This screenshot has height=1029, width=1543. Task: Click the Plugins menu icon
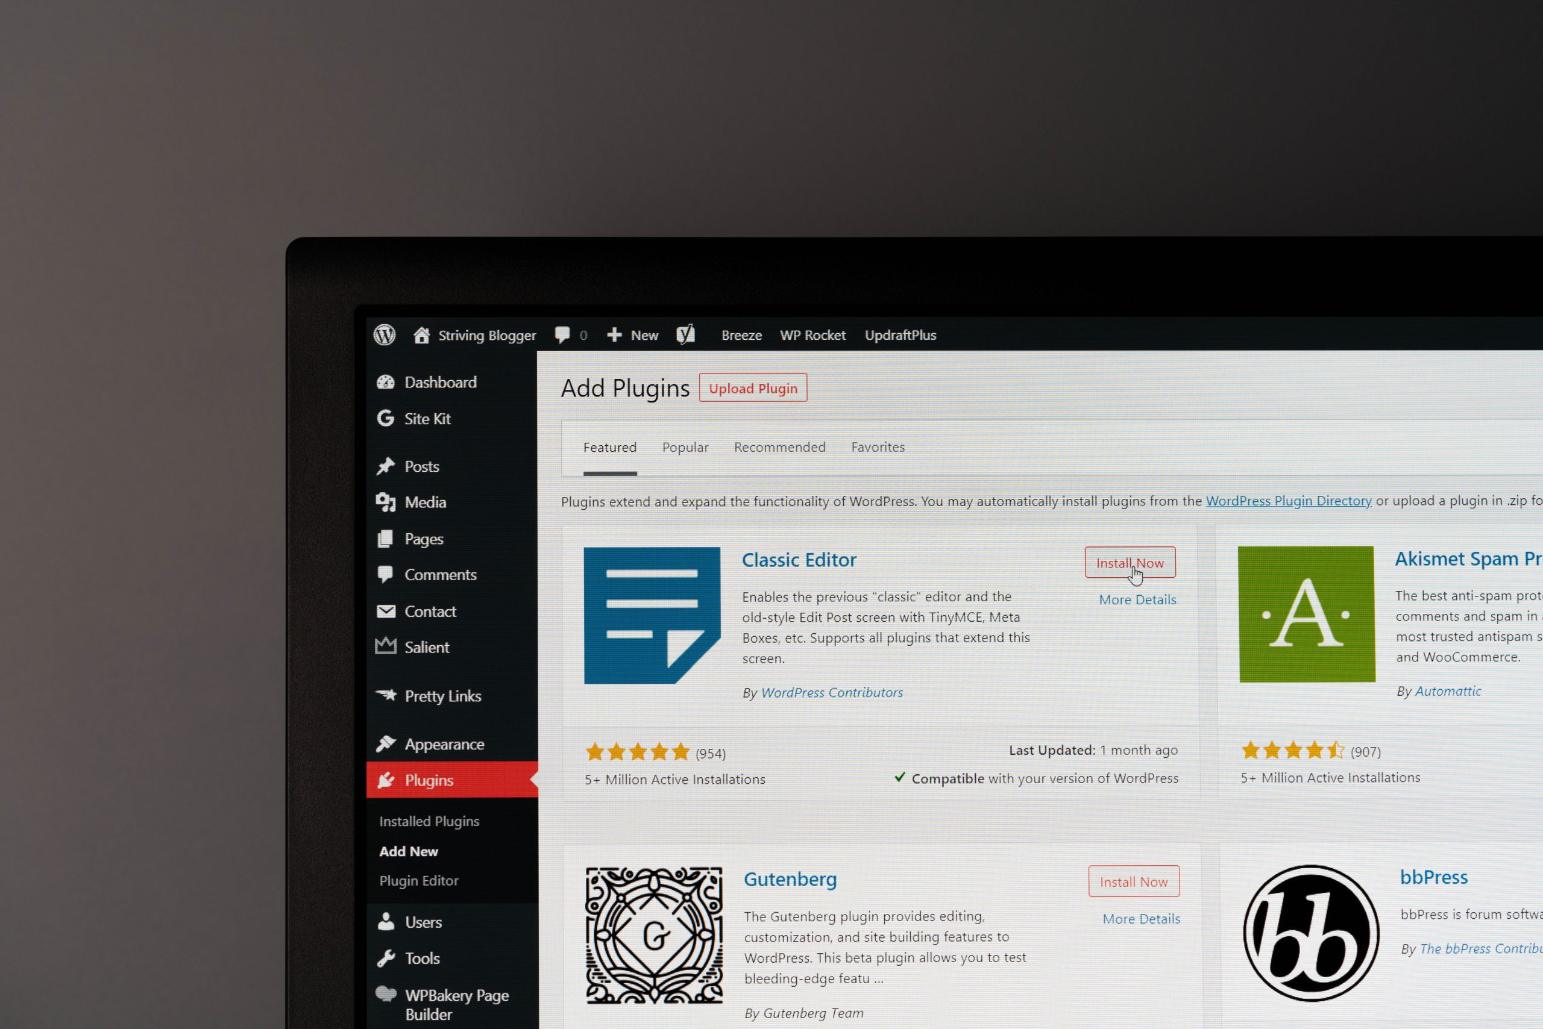point(386,780)
